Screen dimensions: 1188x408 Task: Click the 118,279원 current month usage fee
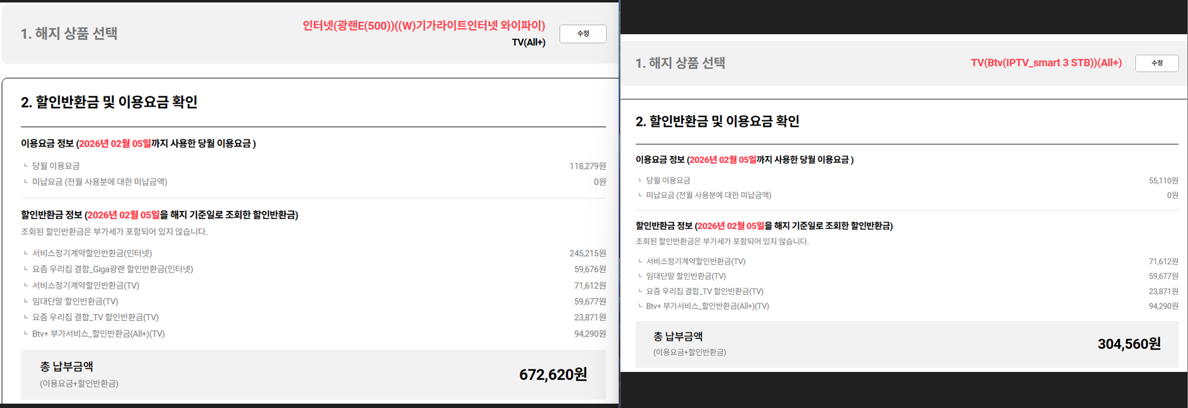pos(587,166)
